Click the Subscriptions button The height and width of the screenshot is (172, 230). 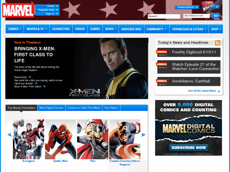187,7
